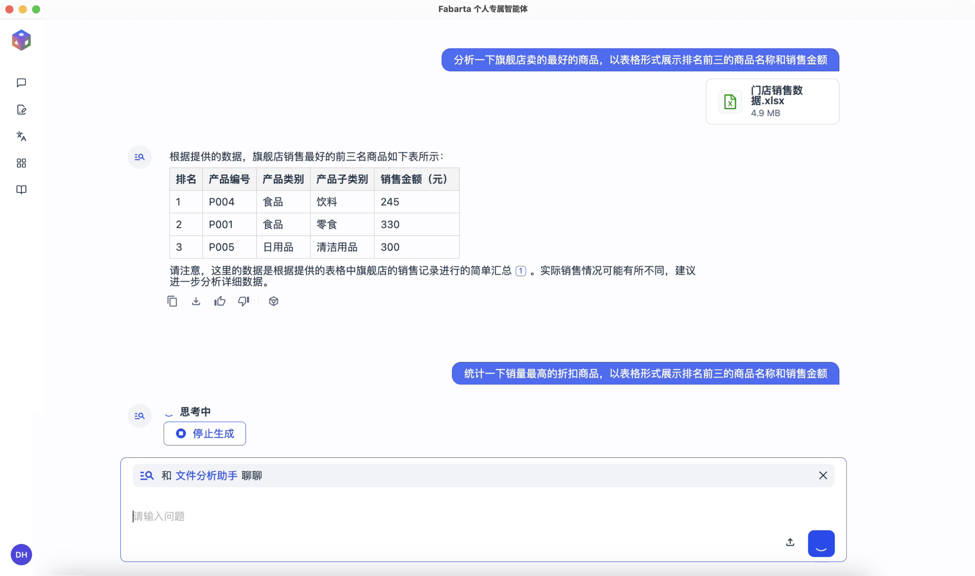Open the knowledge base book icon

click(x=21, y=189)
